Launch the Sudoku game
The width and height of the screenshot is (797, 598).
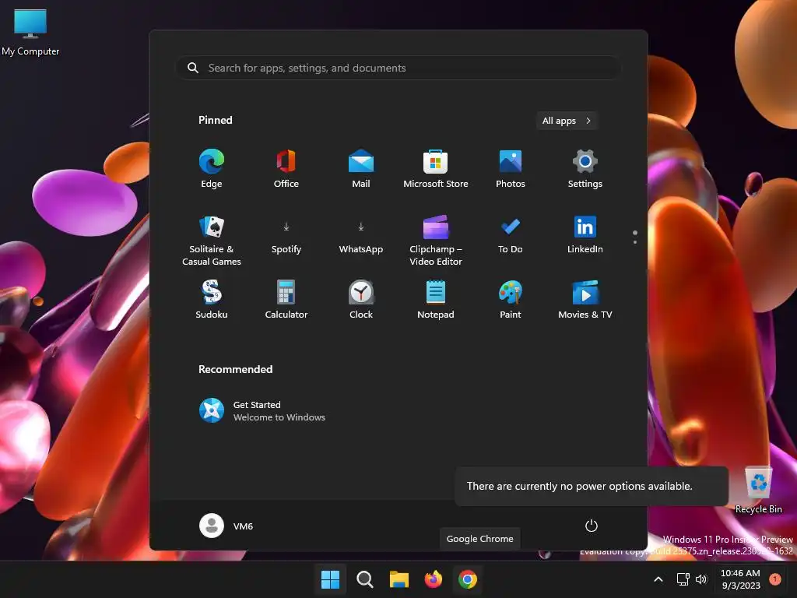[212, 300]
